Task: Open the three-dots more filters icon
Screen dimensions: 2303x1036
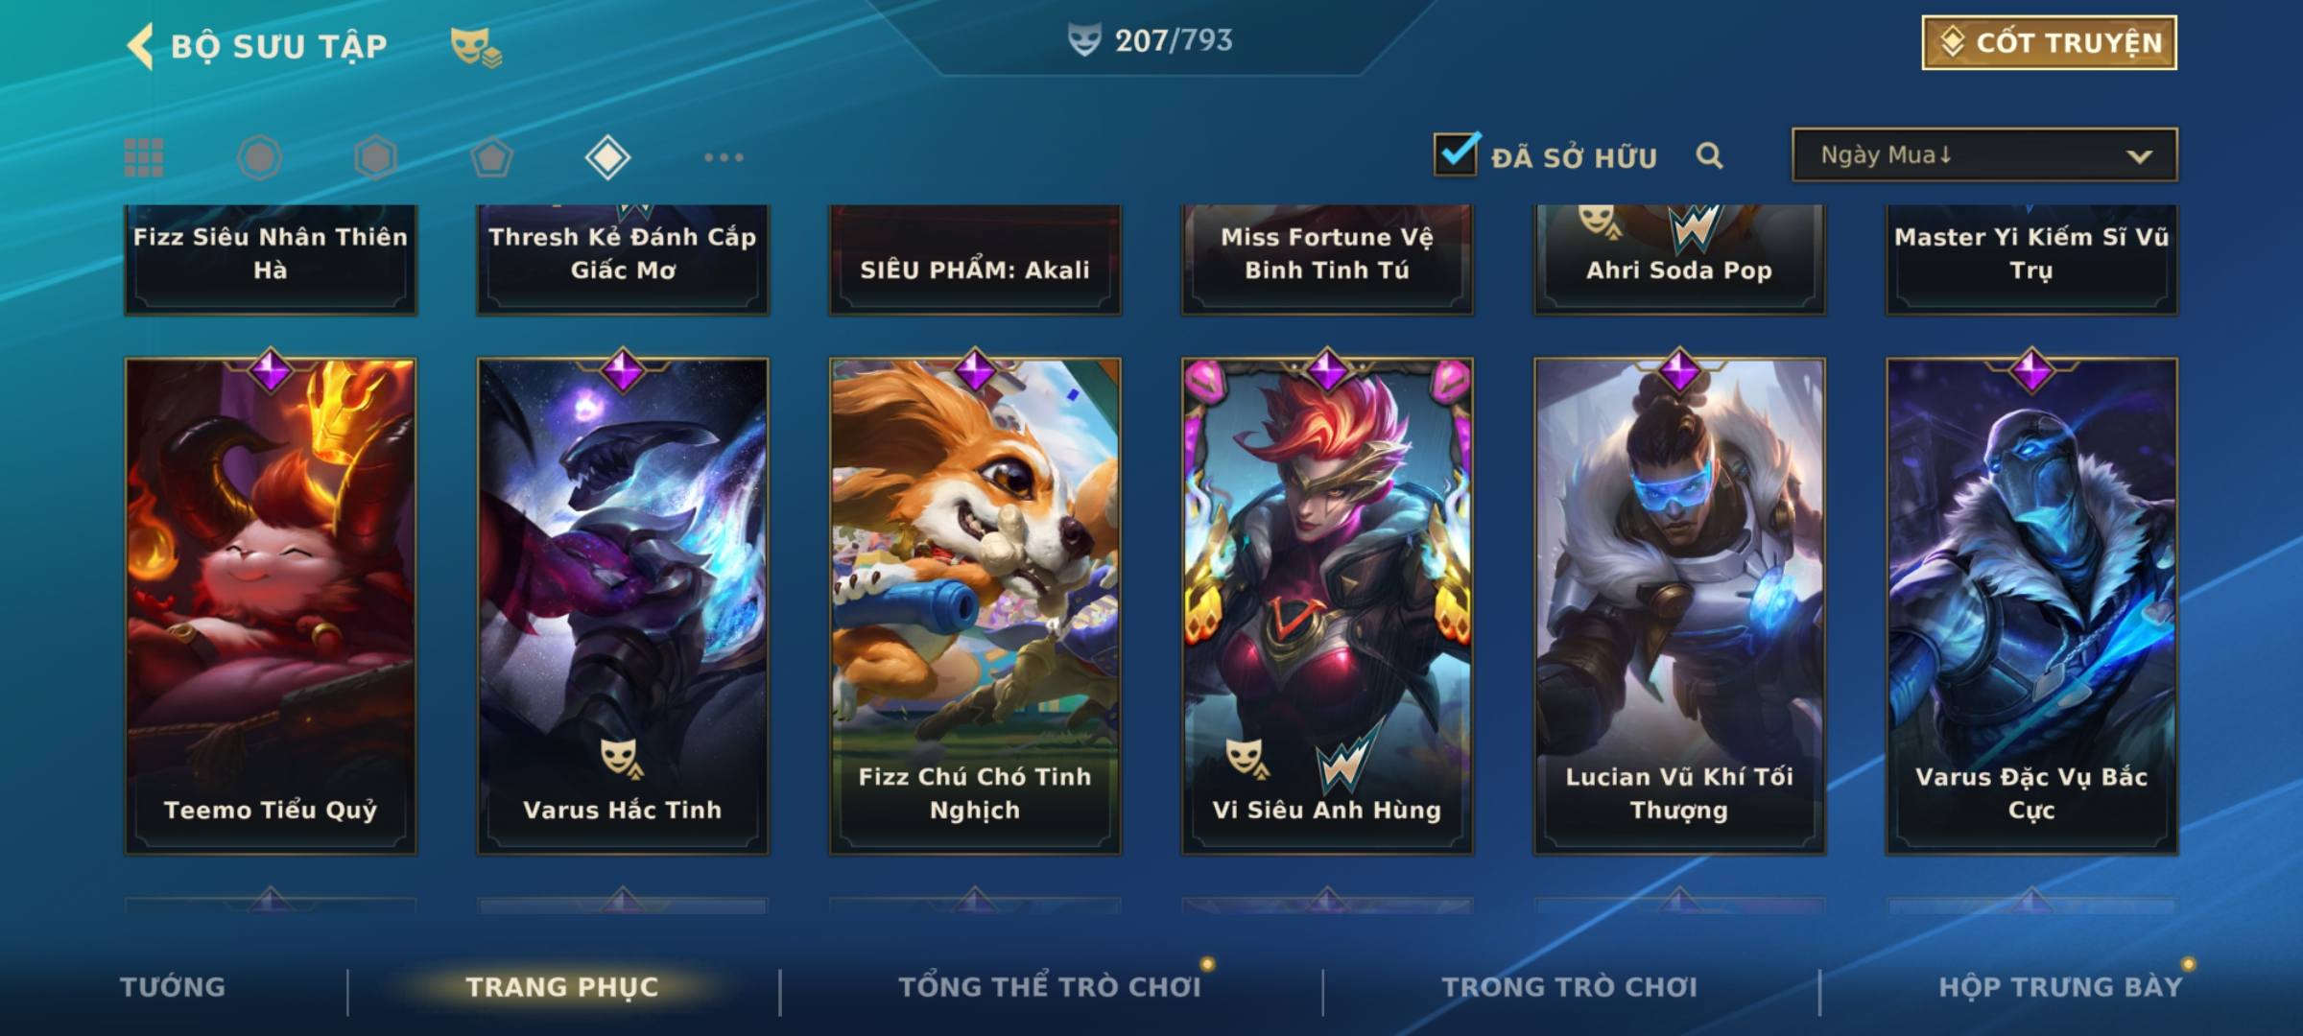Action: (724, 157)
